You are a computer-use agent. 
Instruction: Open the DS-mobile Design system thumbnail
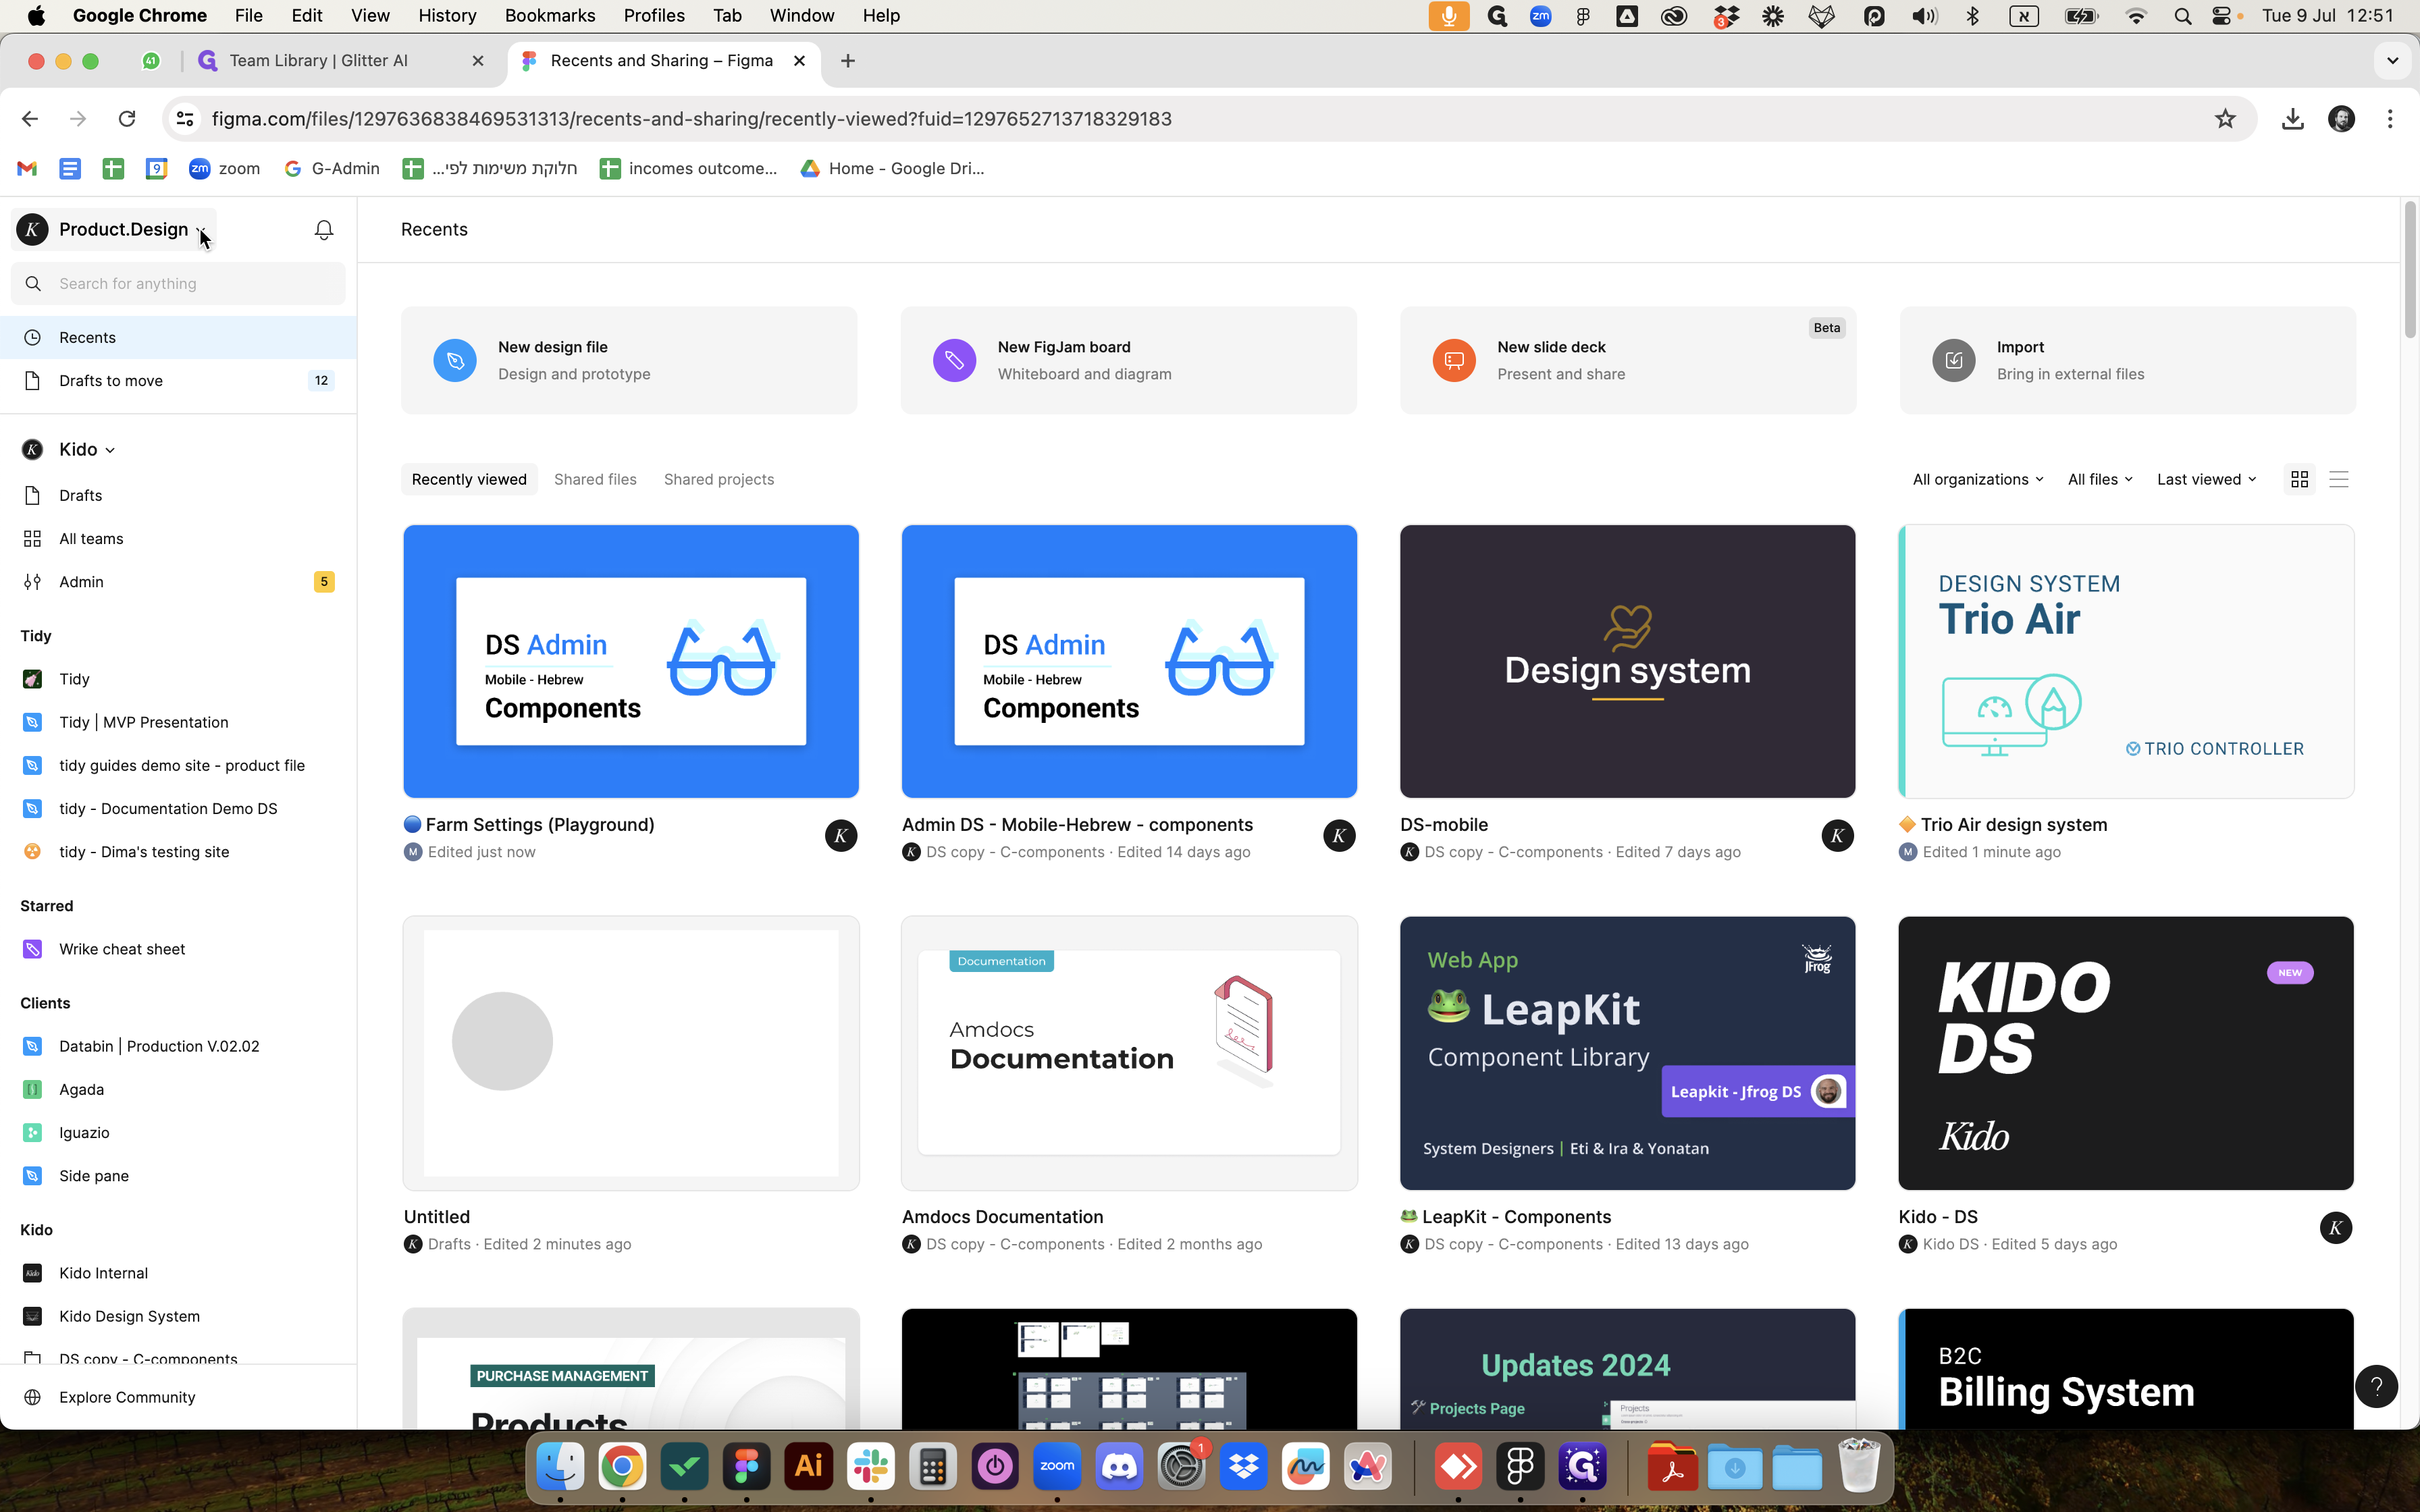[1627, 661]
